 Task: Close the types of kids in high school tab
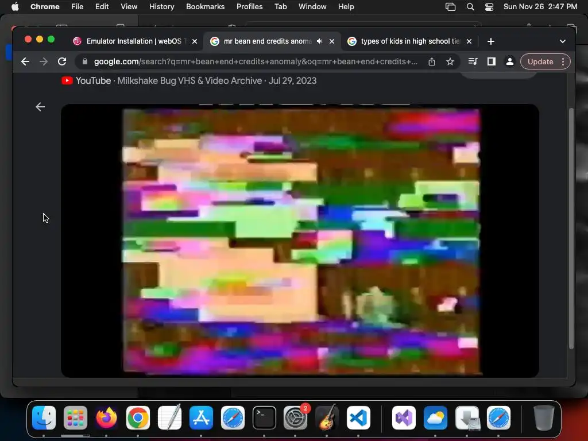tap(469, 41)
